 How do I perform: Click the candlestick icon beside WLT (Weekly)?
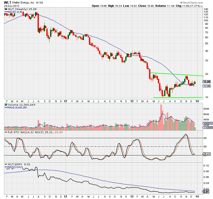pos(6,9)
